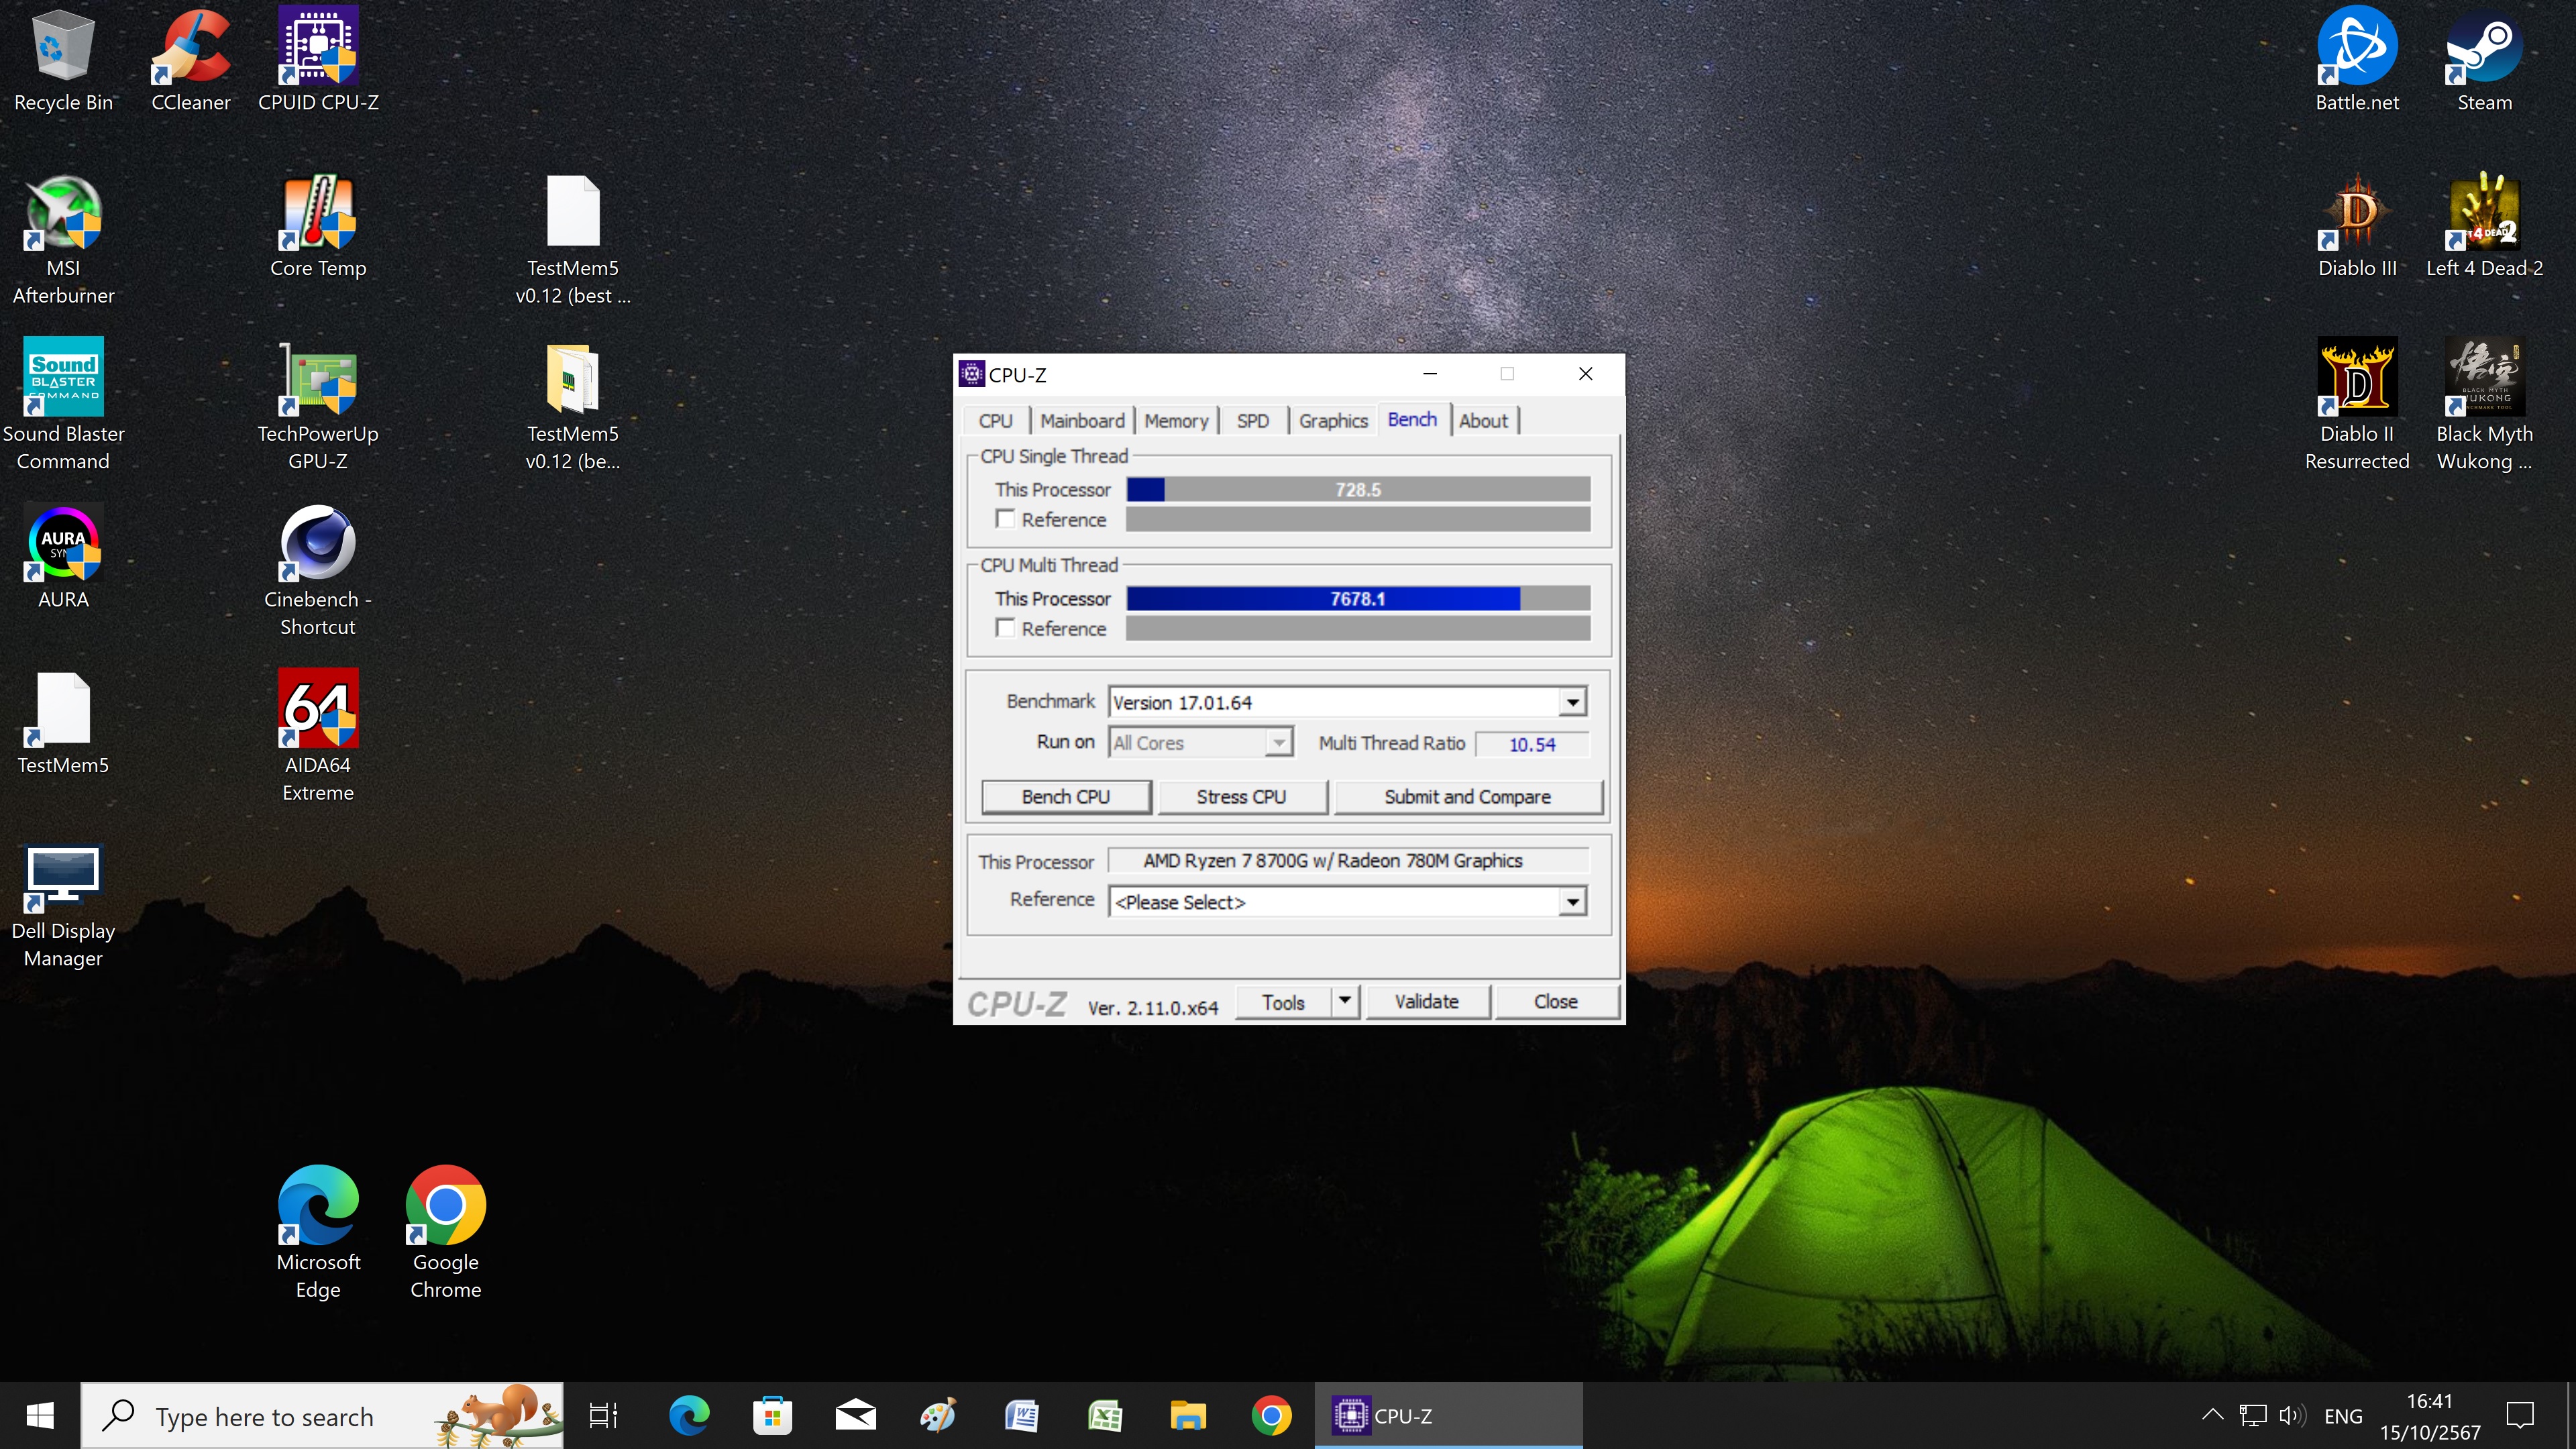The height and width of the screenshot is (1449, 2576).
Task: Click the Single Thread score bar 728.5
Action: click(1358, 489)
